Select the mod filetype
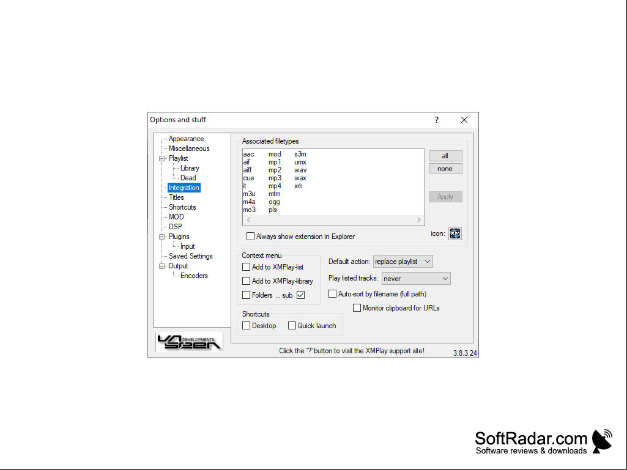The width and height of the screenshot is (627, 470). click(275, 154)
